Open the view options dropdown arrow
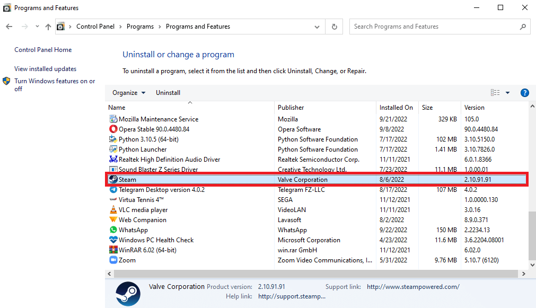This screenshot has width=536, height=308. pyautogui.click(x=507, y=93)
